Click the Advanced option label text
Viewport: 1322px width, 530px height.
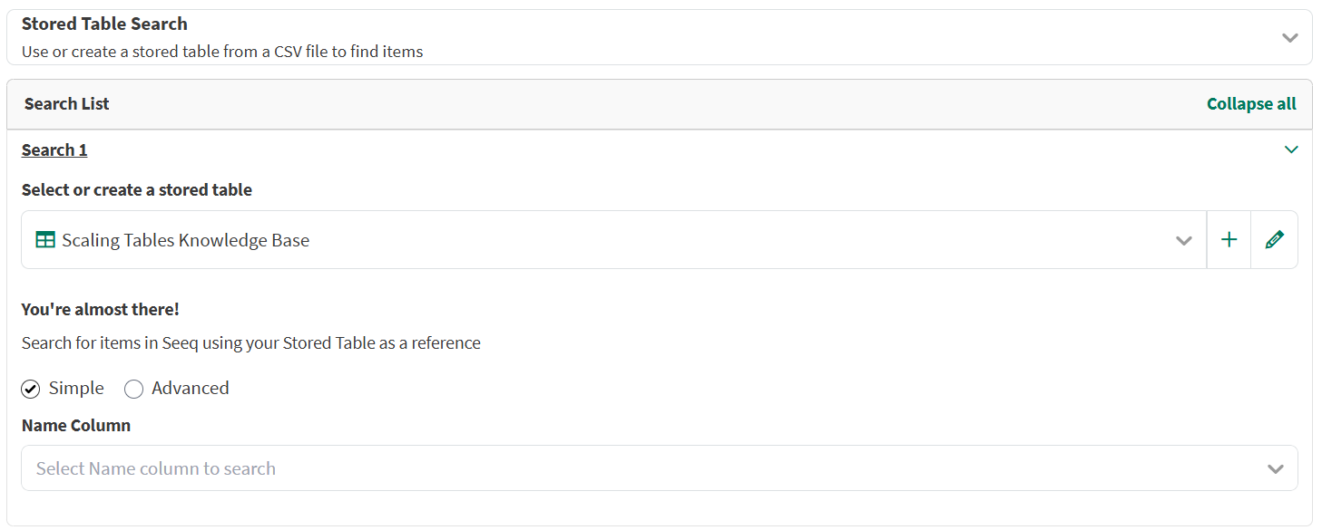coord(190,389)
